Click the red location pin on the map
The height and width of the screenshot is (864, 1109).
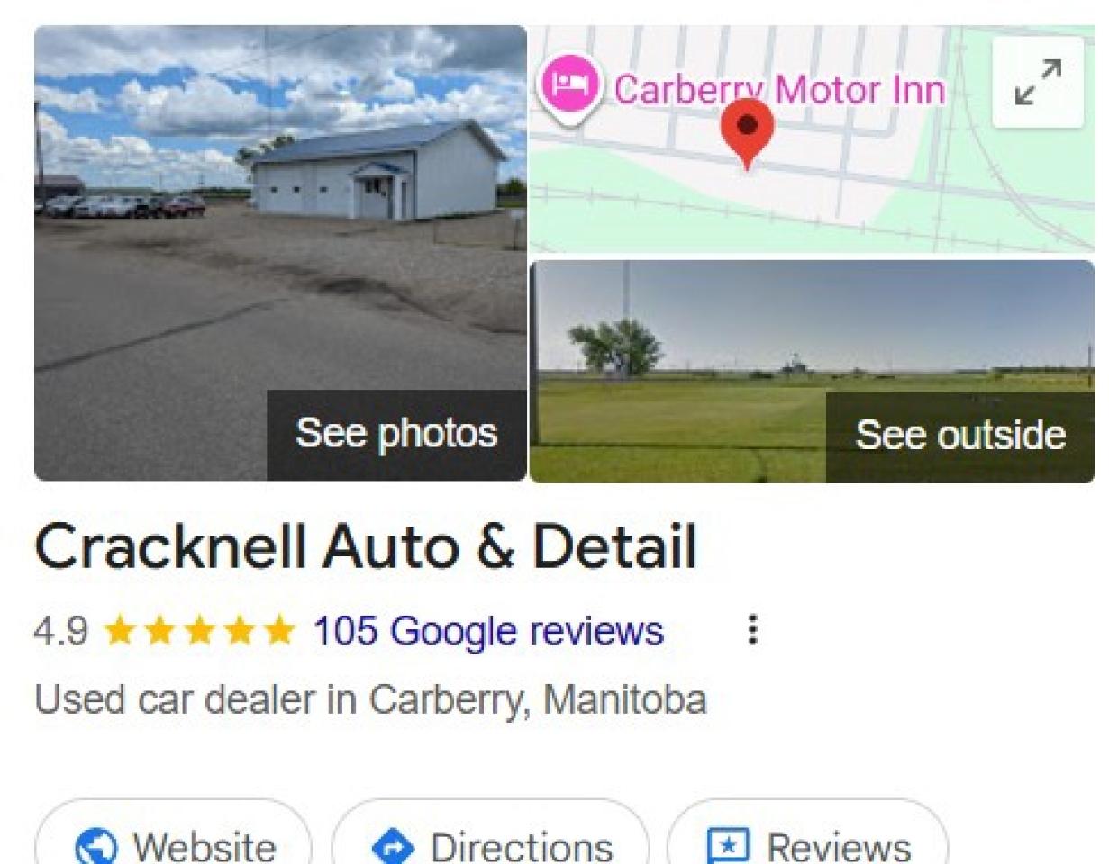(x=747, y=132)
